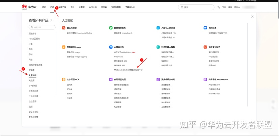Select 数据库 in the product sidebar
The width and height of the screenshot is (279, 136).
click(x=31, y=70)
